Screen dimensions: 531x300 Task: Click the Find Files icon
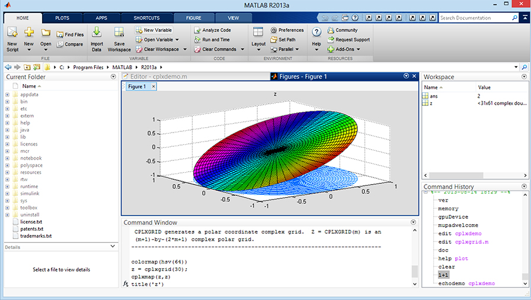(60, 35)
